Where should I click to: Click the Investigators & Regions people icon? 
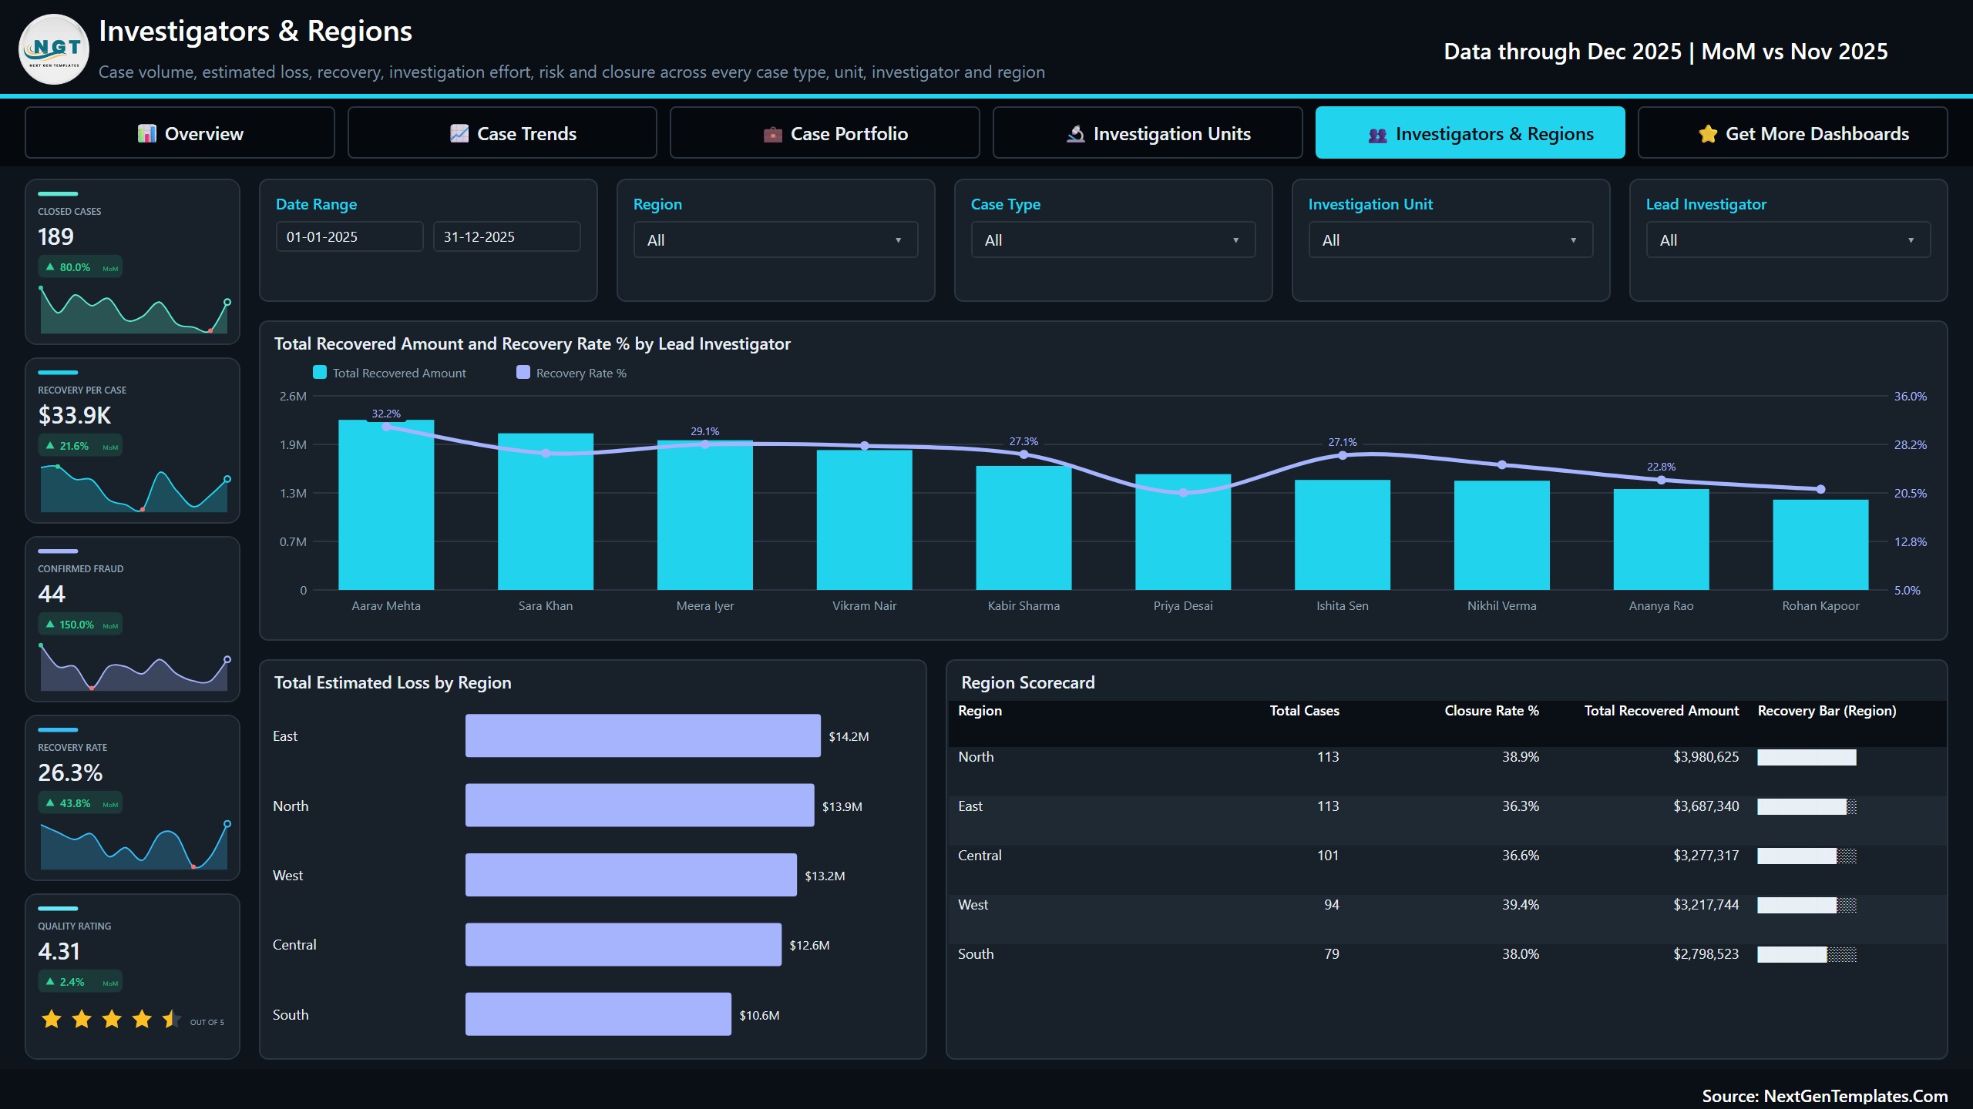1377,135
